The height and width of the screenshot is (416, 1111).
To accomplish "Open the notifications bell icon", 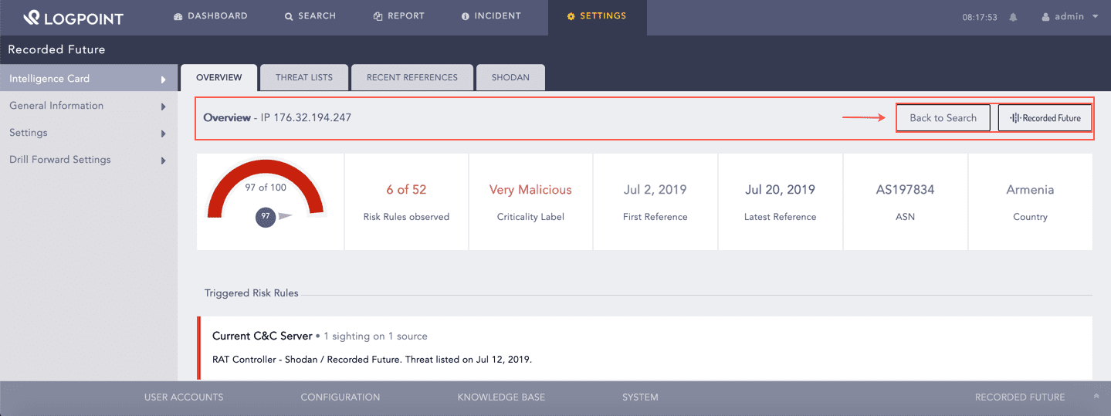I will [x=1013, y=17].
